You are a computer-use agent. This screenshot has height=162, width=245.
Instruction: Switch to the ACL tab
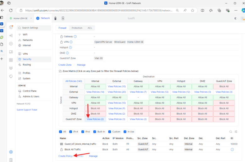click(x=90, y=28)
